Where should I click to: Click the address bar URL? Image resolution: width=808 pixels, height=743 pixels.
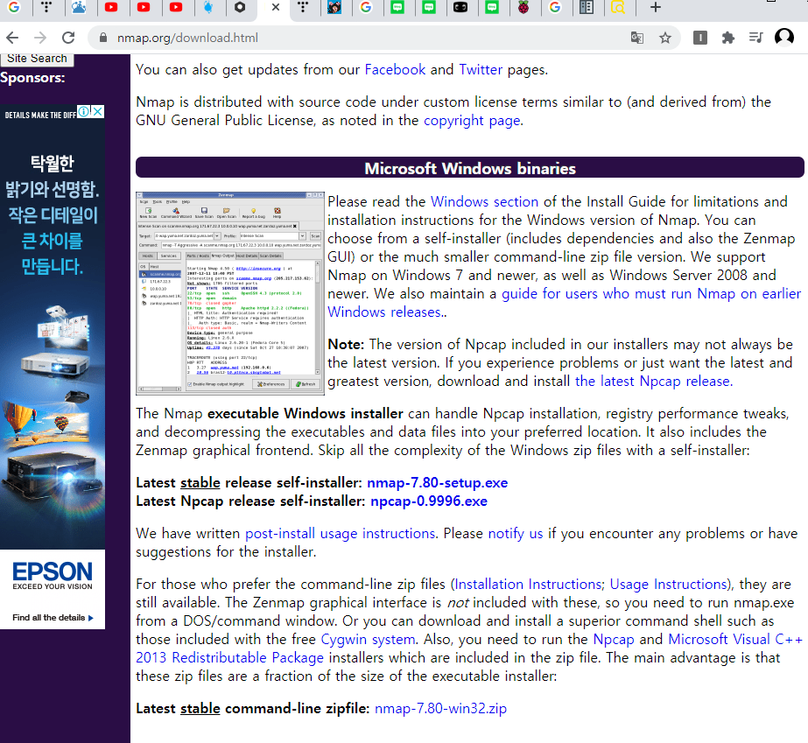point(187,38)
